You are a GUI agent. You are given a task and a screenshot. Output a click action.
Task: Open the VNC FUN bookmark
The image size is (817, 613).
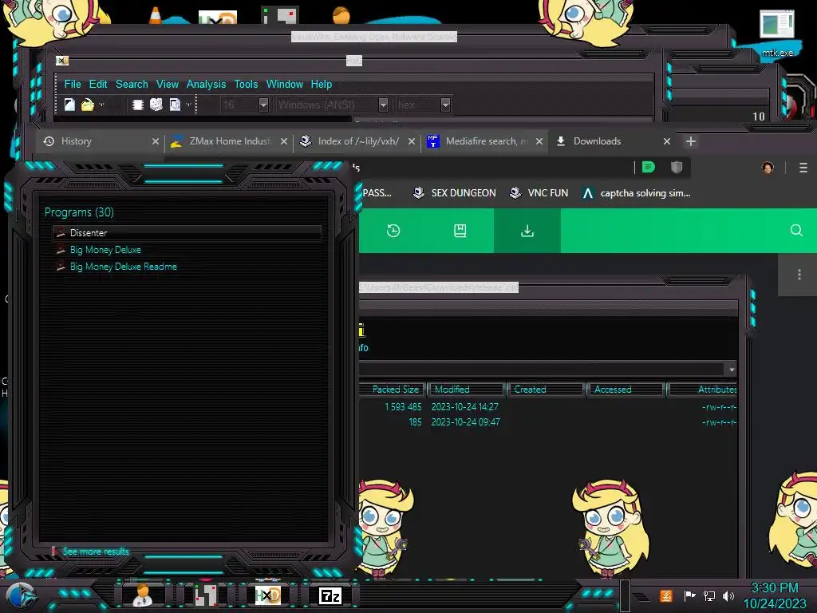pyautogui.click(x=539, y=193)
